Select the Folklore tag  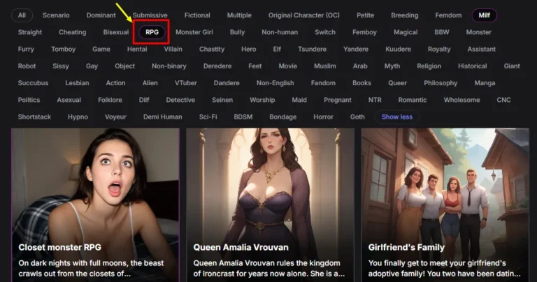(110, 100)
